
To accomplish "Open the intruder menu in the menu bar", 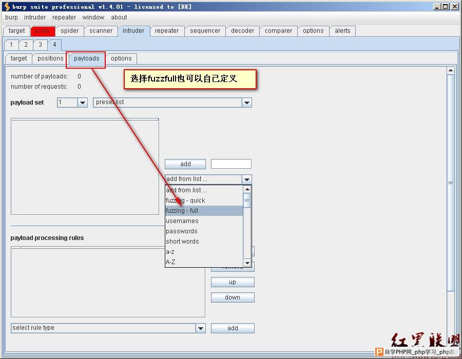I will coord(35,17).
